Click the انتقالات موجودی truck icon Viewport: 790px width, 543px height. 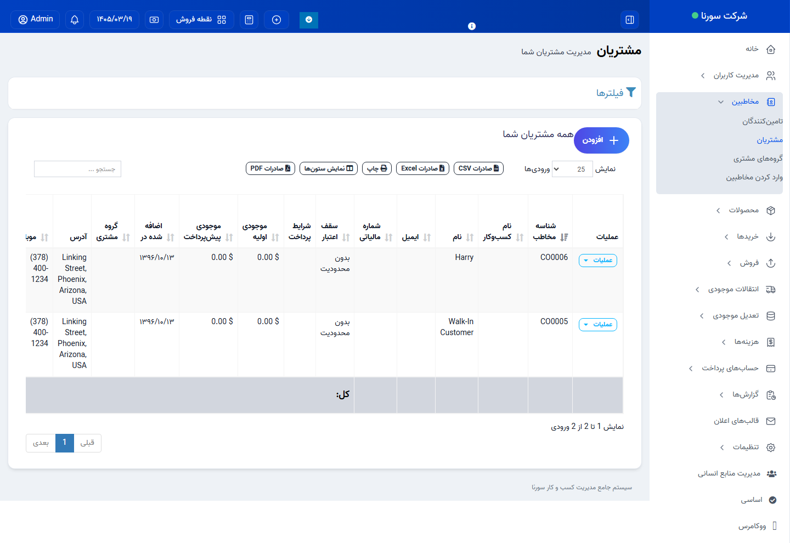coord(771,290)
